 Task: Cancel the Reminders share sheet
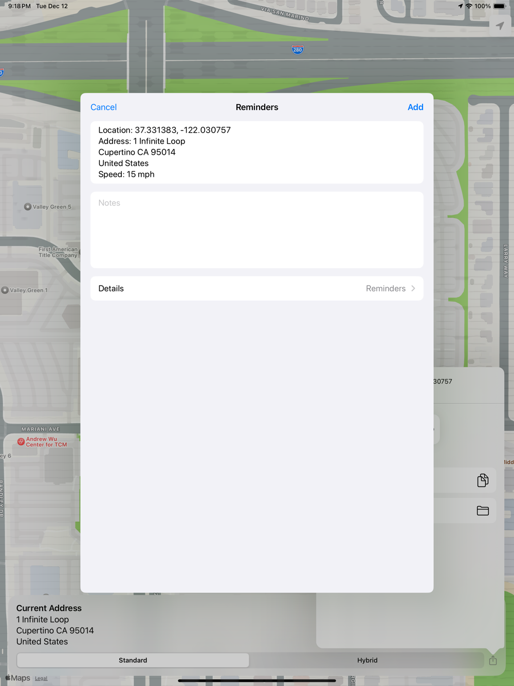tap(103, 107)
